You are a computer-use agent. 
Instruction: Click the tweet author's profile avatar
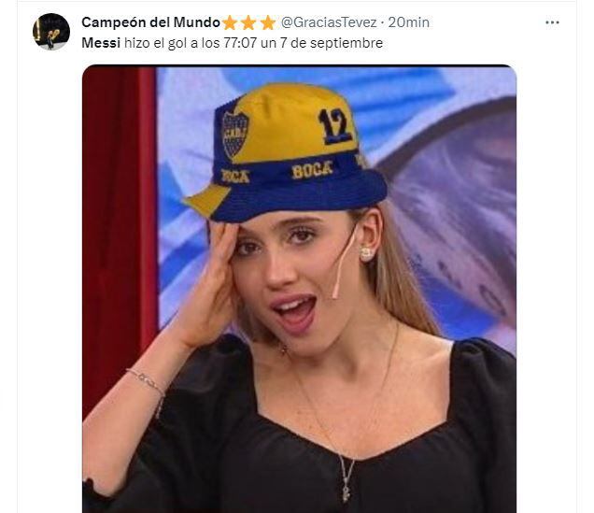51,32
